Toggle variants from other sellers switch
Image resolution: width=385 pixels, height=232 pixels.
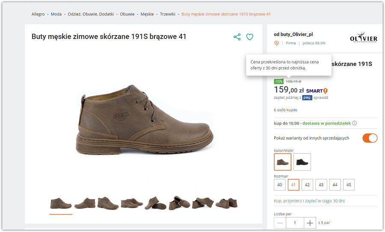pyautogui.click(x=370, y=138)
